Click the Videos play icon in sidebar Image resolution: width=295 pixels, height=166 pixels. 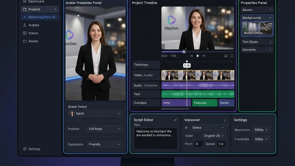pos(25,33)
